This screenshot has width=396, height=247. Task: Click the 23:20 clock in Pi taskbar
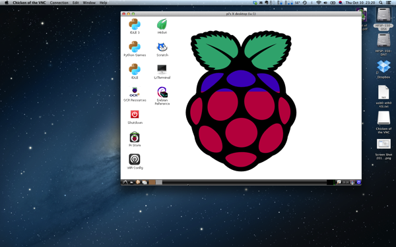345,182
